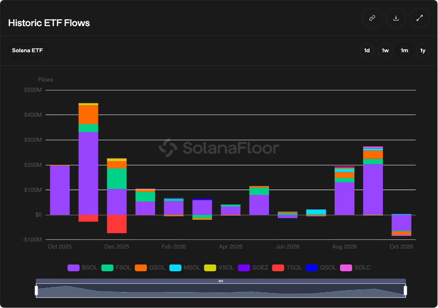This screenshot has height=308, width=438.
Task: Toggle the SOLC series in legend
Action: click(x=355, y=268)
